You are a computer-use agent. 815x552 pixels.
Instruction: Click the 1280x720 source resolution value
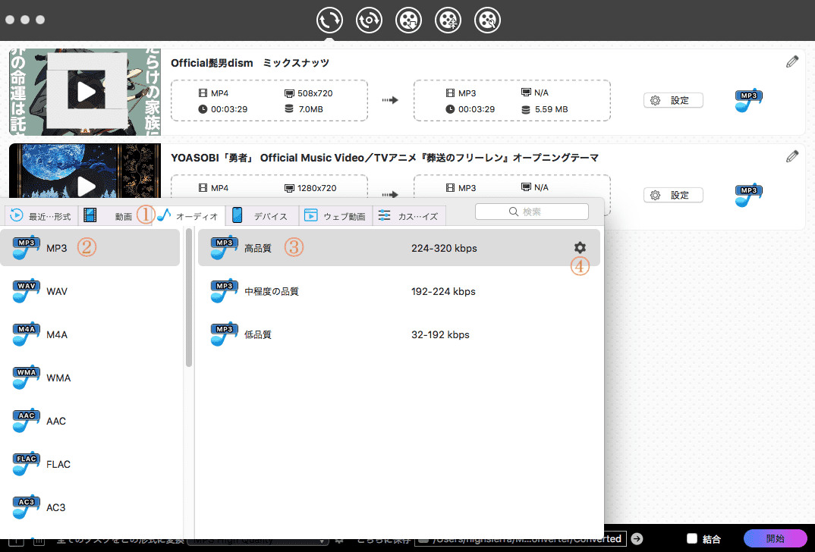(x=317, y=188)
